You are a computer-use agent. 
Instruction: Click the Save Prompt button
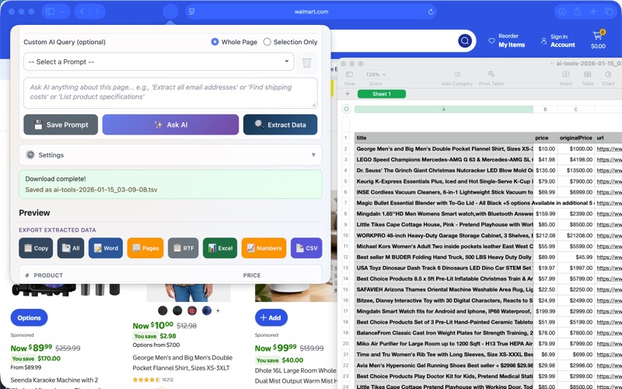click(61, 124)
